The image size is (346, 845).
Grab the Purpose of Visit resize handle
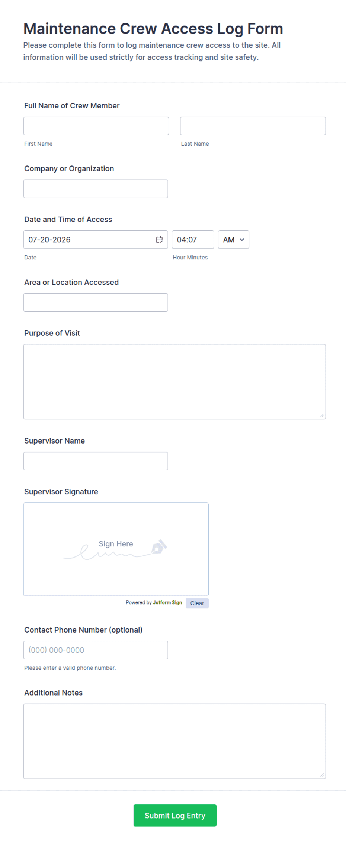tap(322, 415)
